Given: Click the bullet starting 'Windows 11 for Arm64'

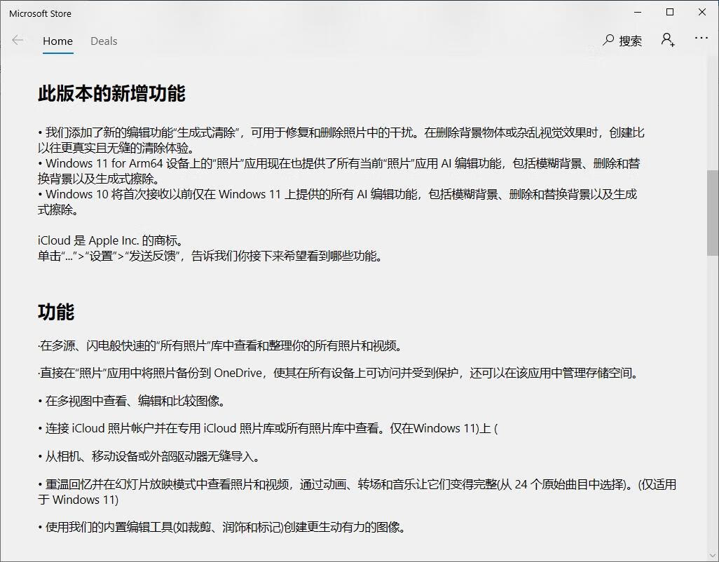Looking at the screenshot, I should tap(339, 171).
